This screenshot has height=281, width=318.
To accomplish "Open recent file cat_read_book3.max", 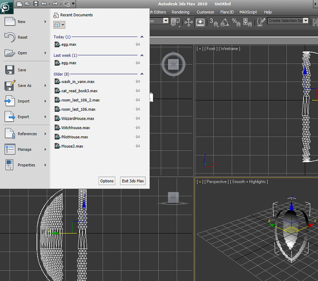I will pyautogui.click(x=79, y=91).
